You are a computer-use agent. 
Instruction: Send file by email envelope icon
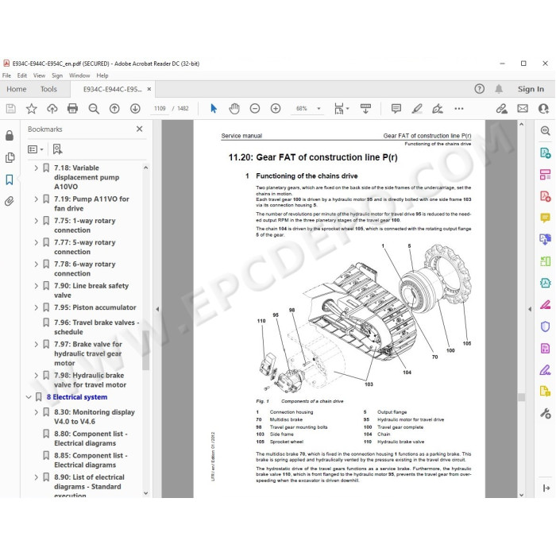pyautogui.click(x=523, y=109)
